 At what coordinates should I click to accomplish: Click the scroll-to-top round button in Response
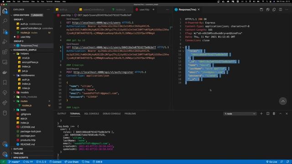tap(283, 101)
